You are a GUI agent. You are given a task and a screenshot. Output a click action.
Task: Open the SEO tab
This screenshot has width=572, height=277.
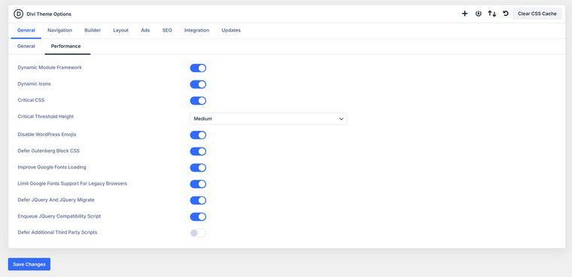tap(167, 30)
